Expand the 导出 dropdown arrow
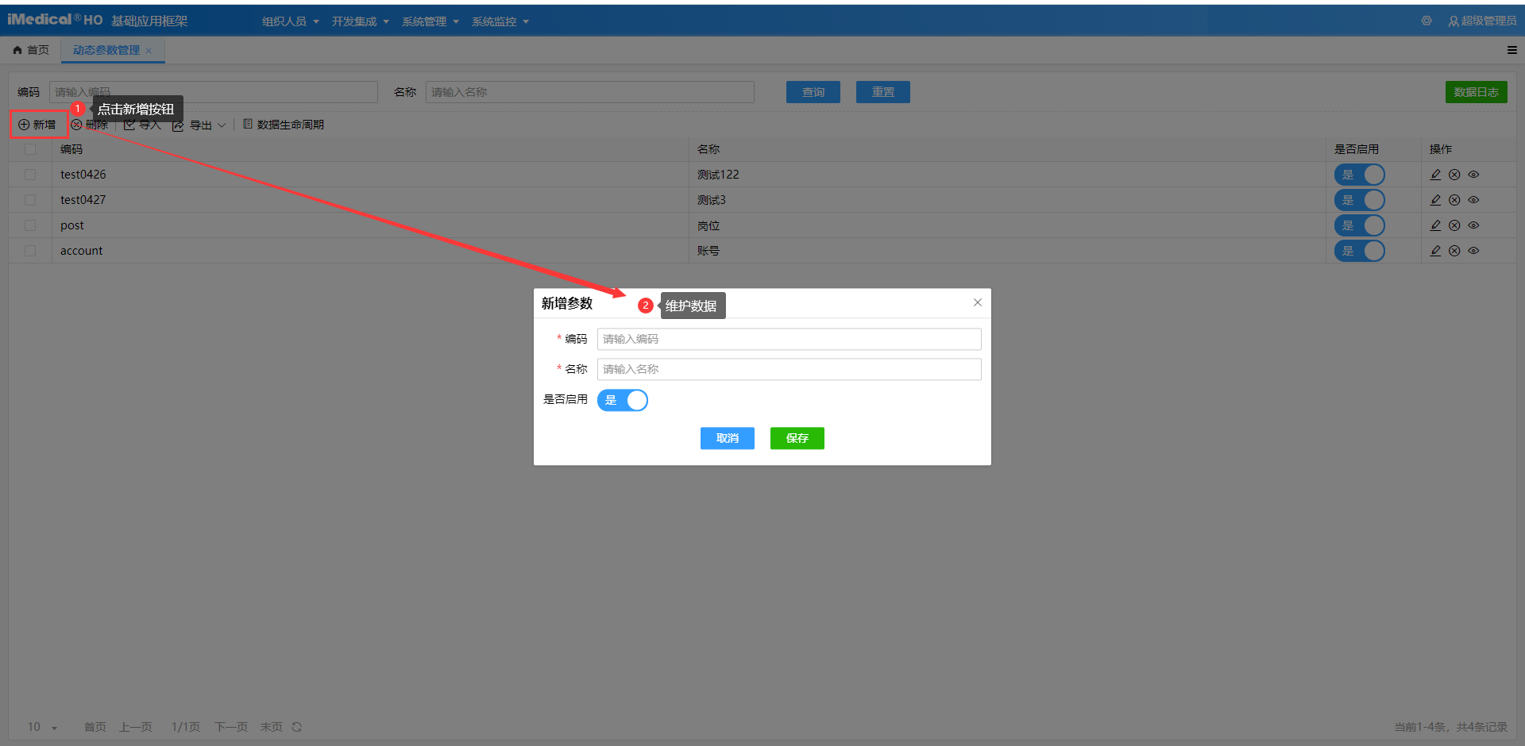Screen dimensions: 1525x746 pyautogui.click(x=222, y=125)
